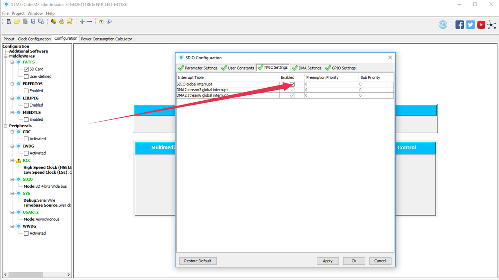499x280 pixels.
Task: Click SDIO global interrupt Preemption Priority field
Action: click(x=331, y=84)
